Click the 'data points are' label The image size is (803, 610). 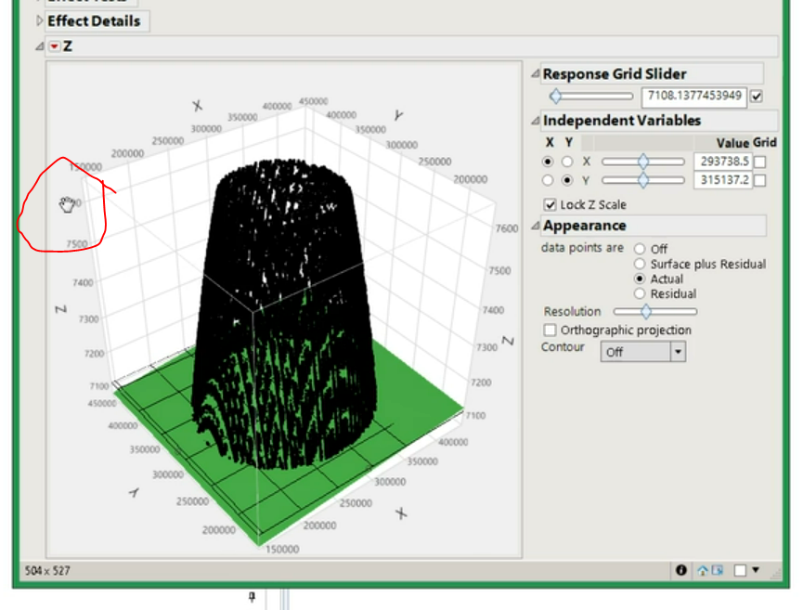coord(582,248)
